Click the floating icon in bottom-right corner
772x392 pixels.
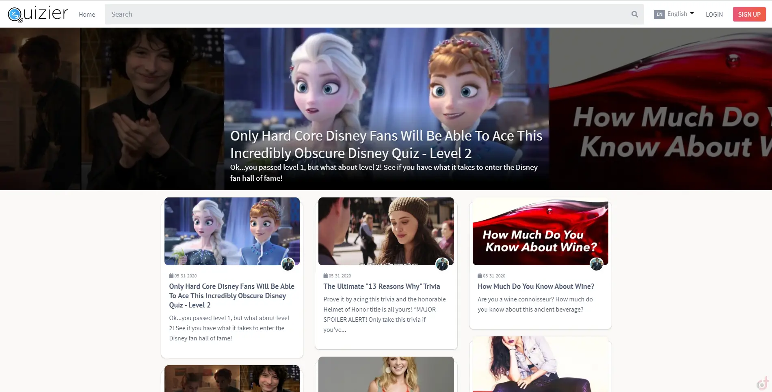tap(763, 383)
